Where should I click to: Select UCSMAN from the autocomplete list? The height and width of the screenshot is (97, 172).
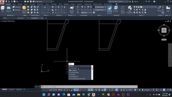[80, 71]
